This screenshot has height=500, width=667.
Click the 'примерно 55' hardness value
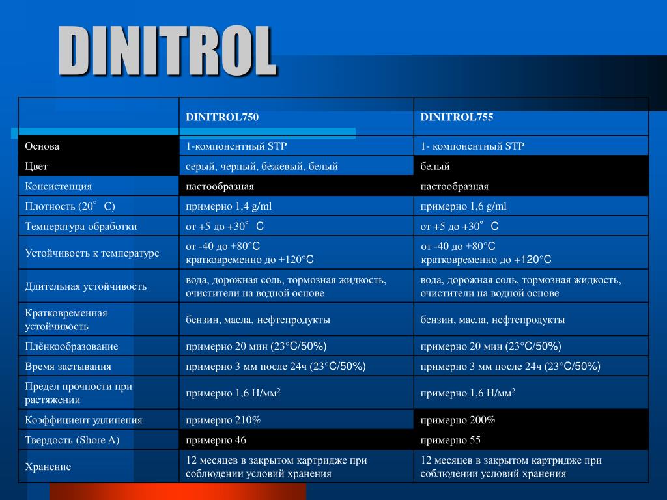point(451,440)
